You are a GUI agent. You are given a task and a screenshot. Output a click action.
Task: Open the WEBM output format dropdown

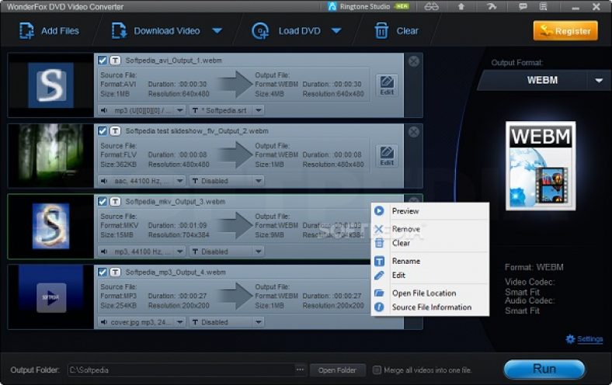[599, 81]
